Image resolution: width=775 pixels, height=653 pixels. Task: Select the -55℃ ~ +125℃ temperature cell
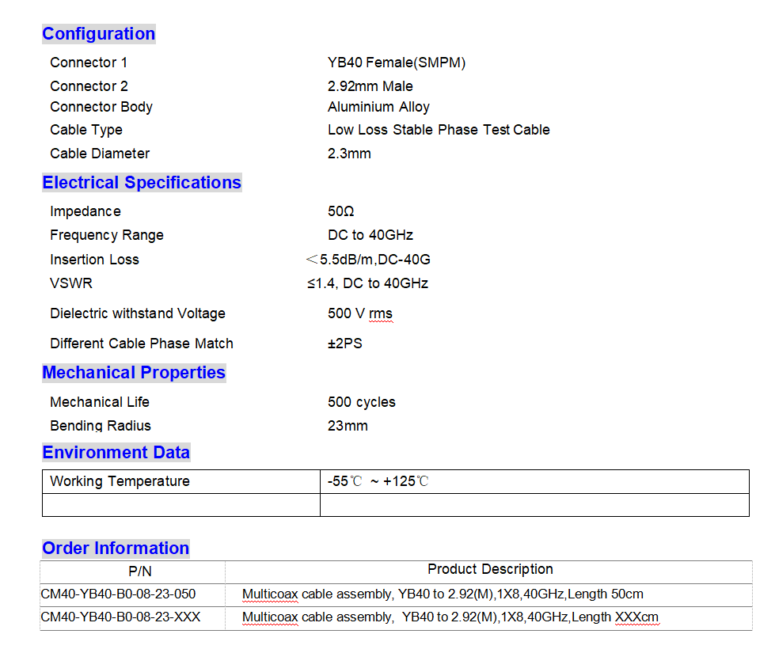pyautogui.click(x=535, y=481)
